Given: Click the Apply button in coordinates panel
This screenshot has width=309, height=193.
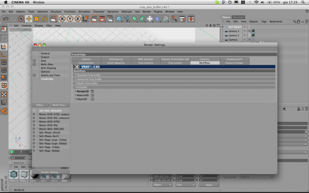Looking at the screenshot, I should tap(209, 185).
